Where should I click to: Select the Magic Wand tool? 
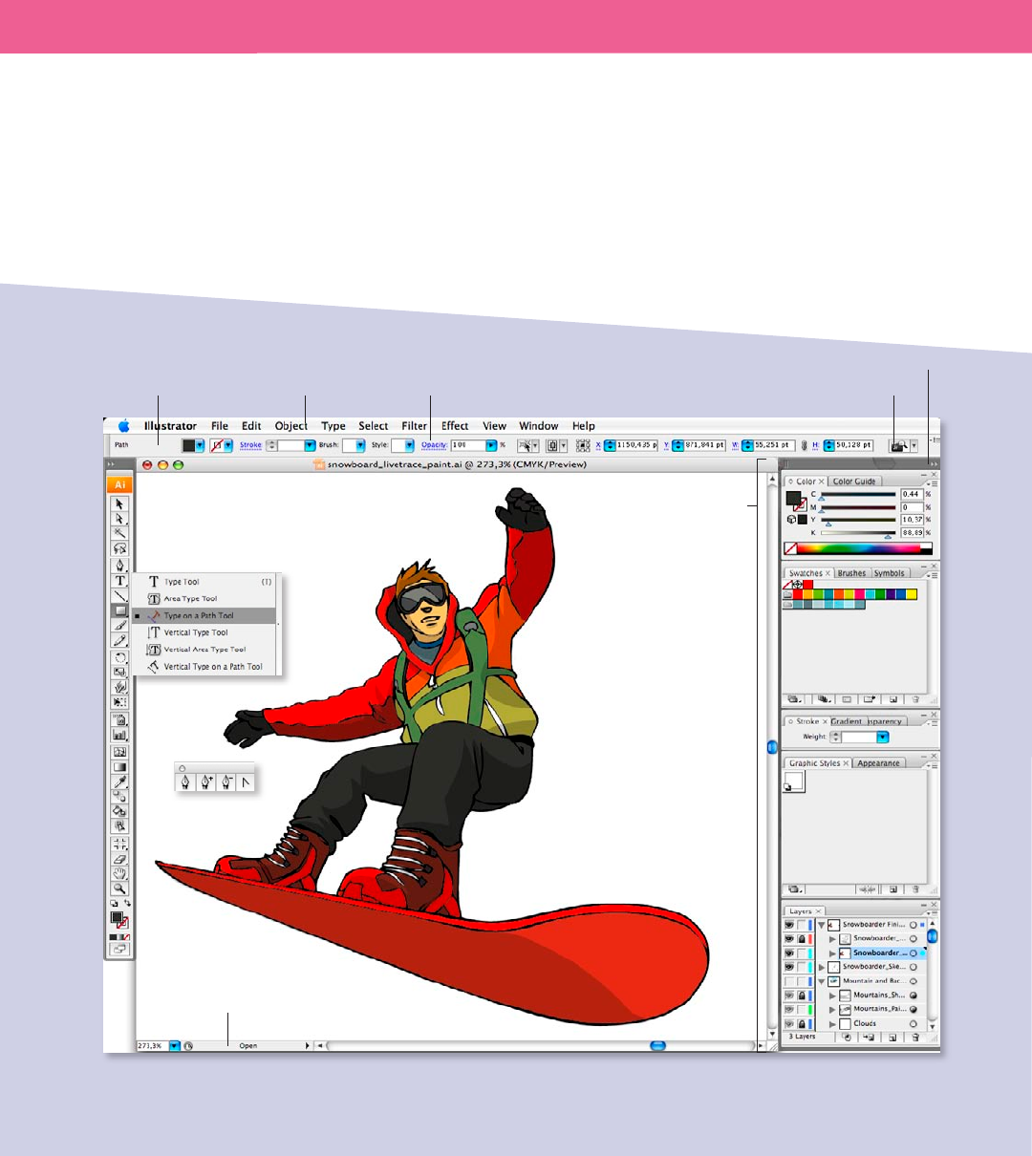(120, 533)
